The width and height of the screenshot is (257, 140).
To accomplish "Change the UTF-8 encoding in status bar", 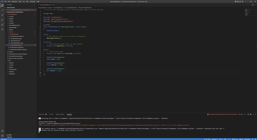I will pyautogui.click(x=221, y=139).
